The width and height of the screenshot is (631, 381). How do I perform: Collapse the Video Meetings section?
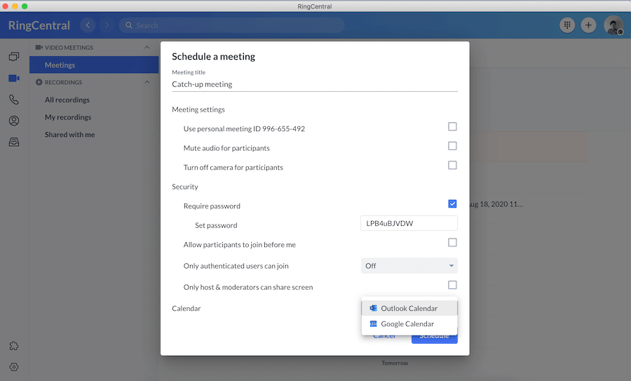147,48
